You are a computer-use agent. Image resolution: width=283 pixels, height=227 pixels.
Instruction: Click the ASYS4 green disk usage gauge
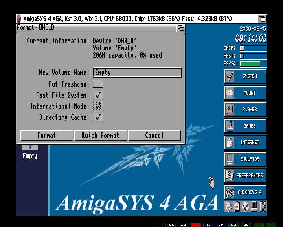point(254,64)
